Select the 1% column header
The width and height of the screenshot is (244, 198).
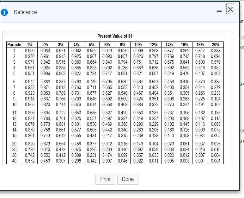tap(30, 45)
